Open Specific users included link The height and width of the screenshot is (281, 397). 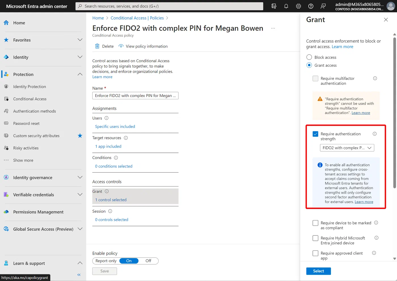115,126
